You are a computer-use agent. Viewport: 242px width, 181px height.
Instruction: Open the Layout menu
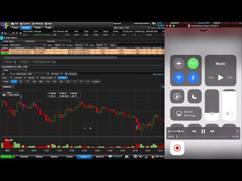pyautogui.click(x=25, y=24)
